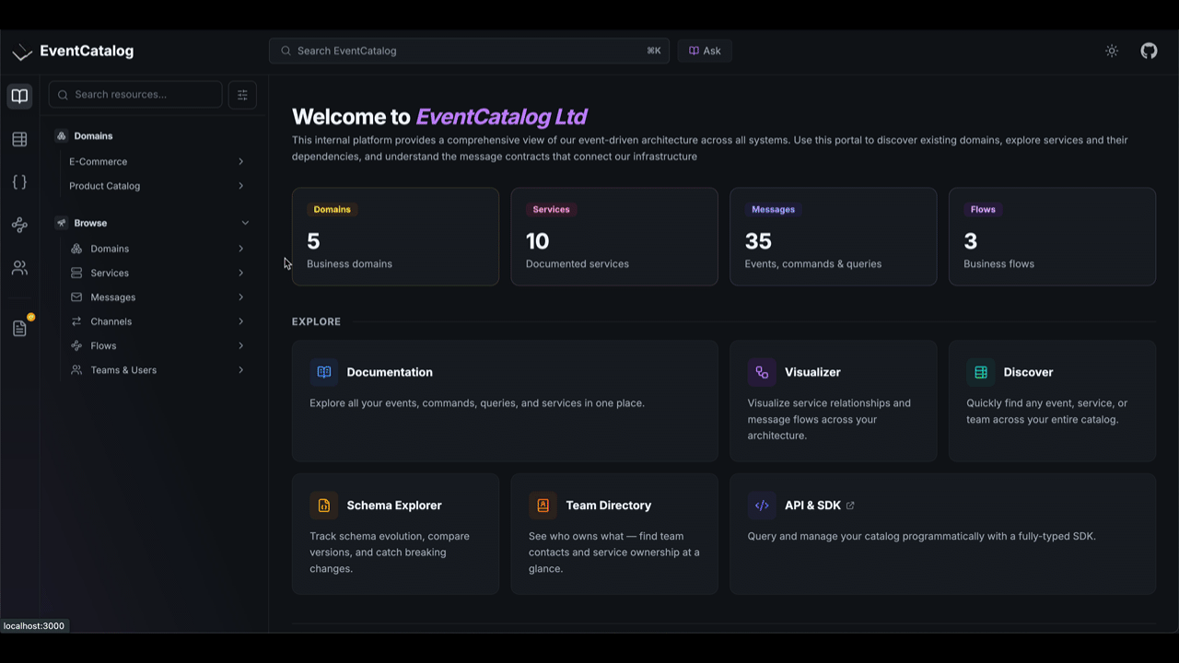Click the Ask button

[705, 51]
